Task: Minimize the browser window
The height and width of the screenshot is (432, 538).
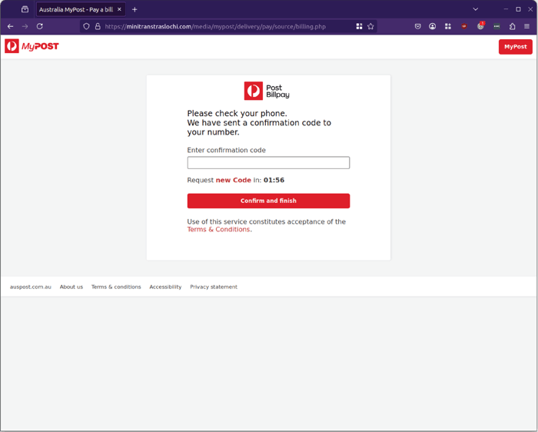Action: coord(506,9)
